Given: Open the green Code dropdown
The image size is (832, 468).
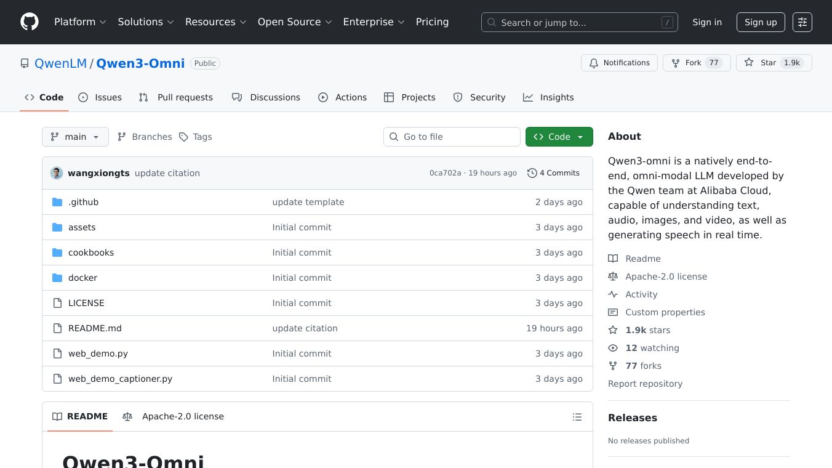Looking at the screenshot, I should [x=559, y=137].
